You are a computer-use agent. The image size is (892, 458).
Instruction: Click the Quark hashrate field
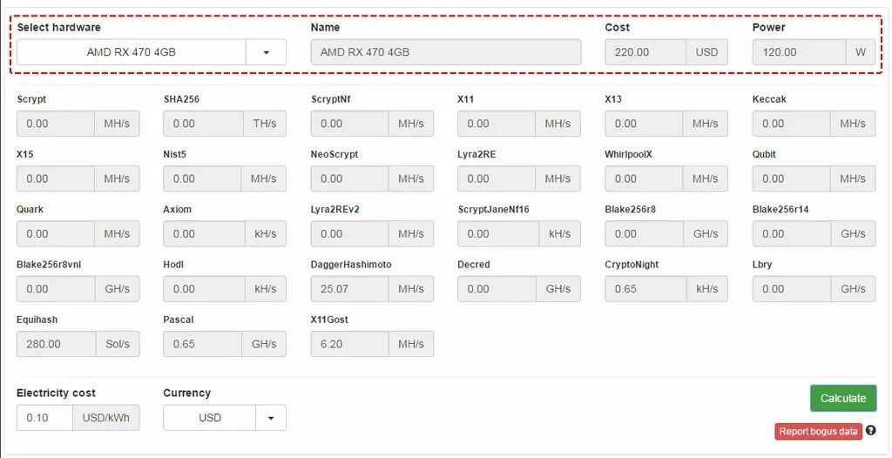(55, 234)
